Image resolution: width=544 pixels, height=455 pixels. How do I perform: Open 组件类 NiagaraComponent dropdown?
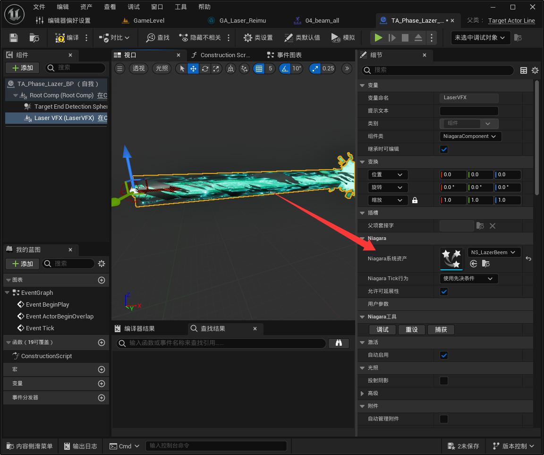click(470, 137)
